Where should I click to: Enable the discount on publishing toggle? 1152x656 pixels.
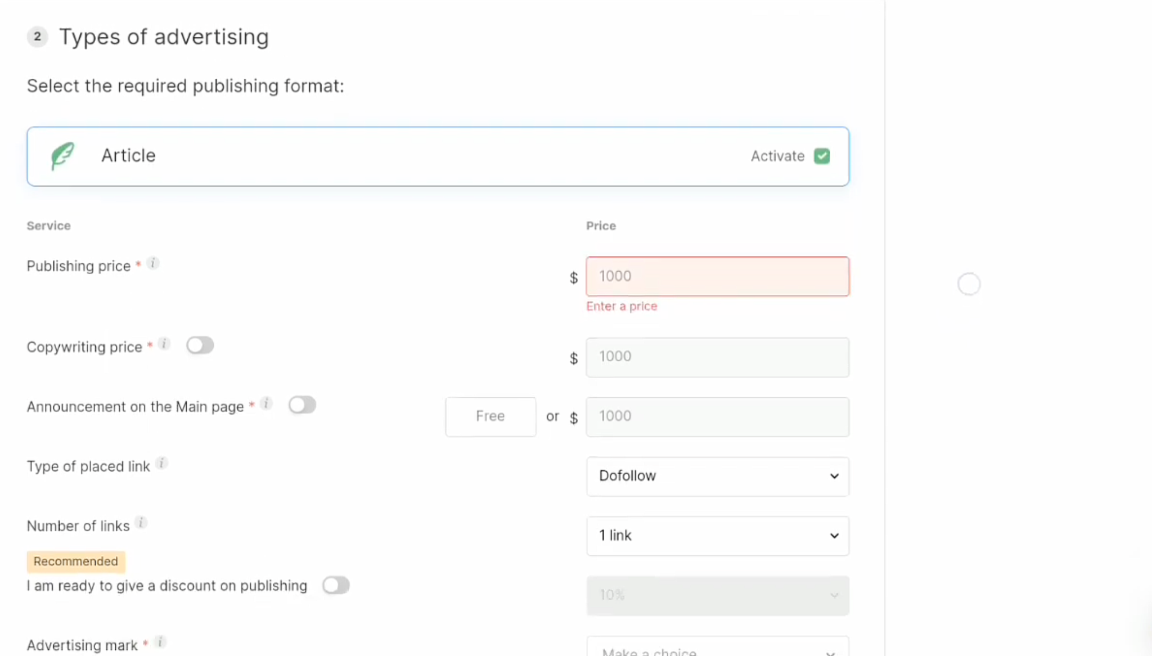pyautogui.click(x=336, y=585)
